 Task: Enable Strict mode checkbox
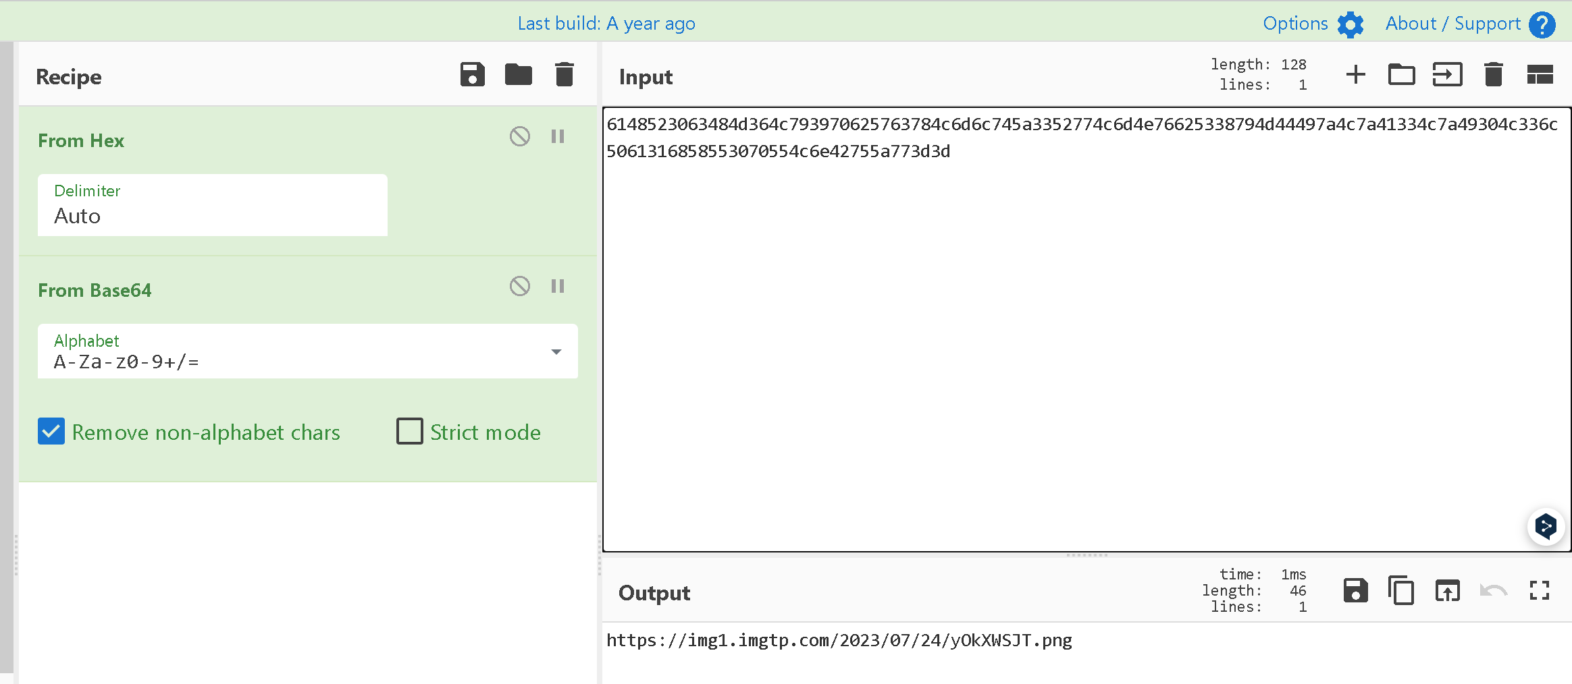410,432
